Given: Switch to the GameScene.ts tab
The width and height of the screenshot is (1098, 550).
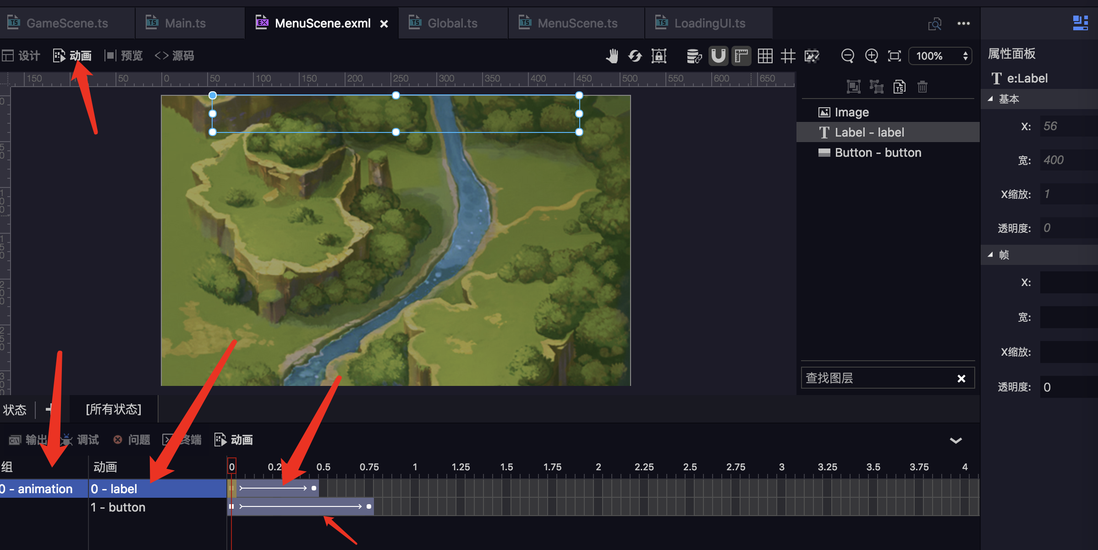Looking at the screenshot, I should (67, 23).
